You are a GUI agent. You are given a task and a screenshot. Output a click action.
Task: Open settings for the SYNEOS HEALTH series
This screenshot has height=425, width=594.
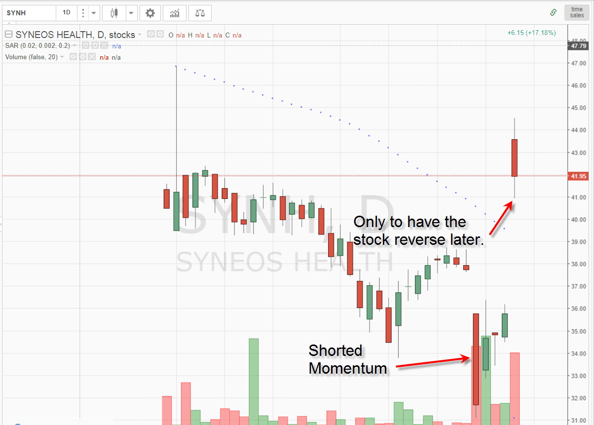[159, 34]
